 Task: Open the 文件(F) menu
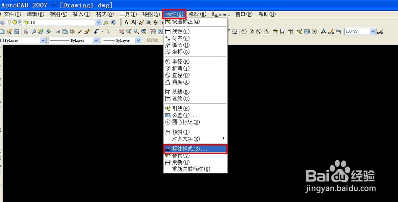click(12, 14)
